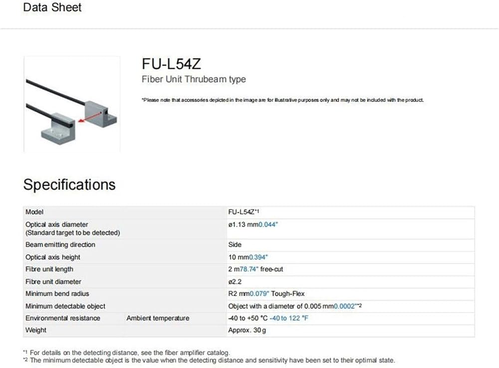Viewport: 499px width, 368px height.
Task: Click the 0.079" bend radius conversion
Action: [x=259, y=294]
